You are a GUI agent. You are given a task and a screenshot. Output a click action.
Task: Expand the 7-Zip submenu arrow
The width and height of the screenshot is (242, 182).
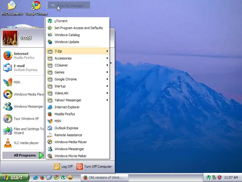click(x=107, y=51)
